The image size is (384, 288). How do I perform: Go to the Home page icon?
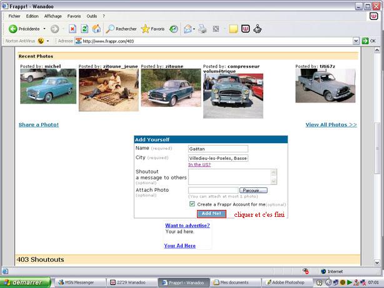click(x=96, y=29)
